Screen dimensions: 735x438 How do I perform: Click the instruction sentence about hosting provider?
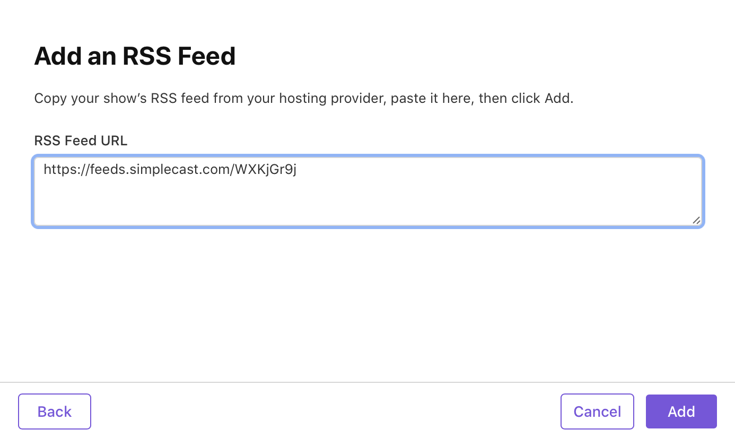(x=304, y=99)
